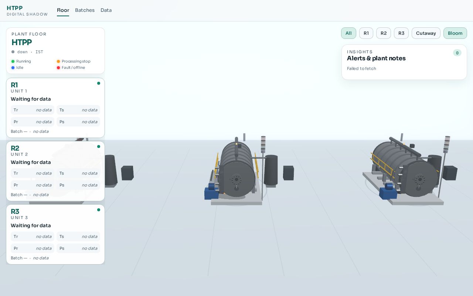Click the Alerts & plant notes heading
This screenshot has width=473, height=296.
[376, 58]
